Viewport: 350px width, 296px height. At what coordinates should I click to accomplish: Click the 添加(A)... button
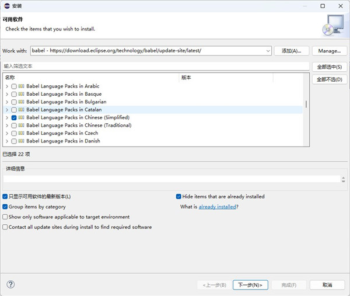(291, 51)
